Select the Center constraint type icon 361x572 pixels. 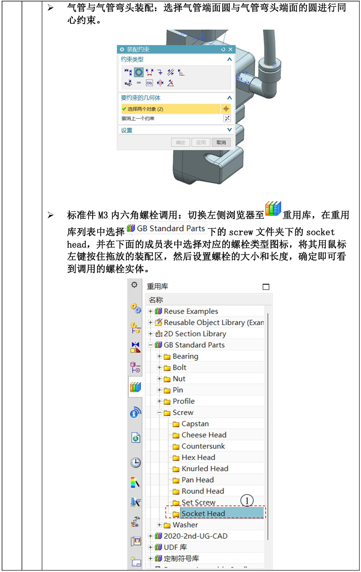[x=160, y=83]
